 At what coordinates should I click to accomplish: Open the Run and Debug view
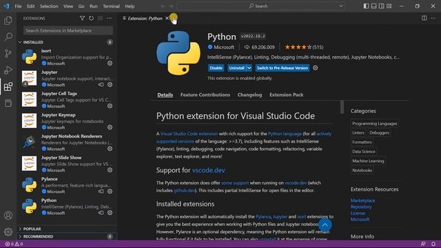(8, 70)
